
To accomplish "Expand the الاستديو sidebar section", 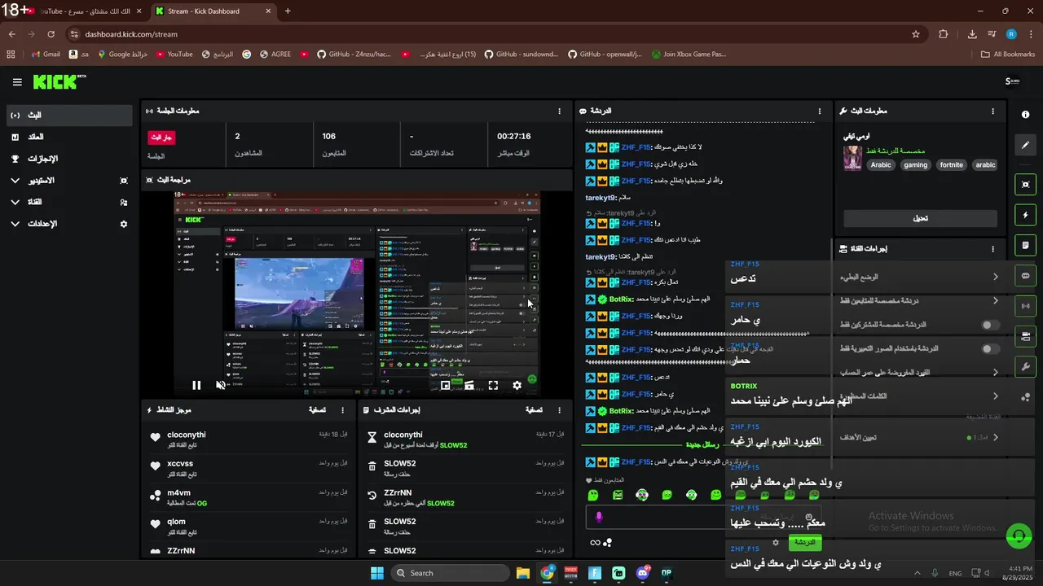I will click(x=69, y=181).
